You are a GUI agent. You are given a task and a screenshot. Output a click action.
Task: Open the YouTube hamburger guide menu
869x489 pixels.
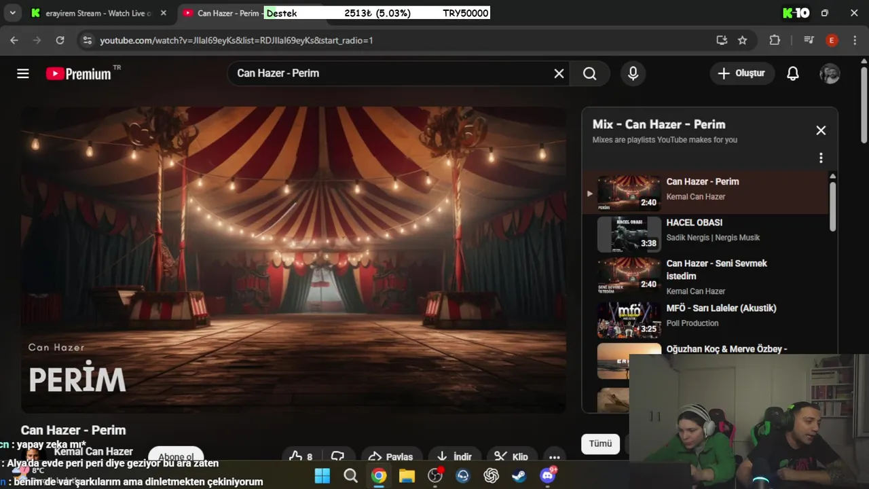(x=23, y=73)
